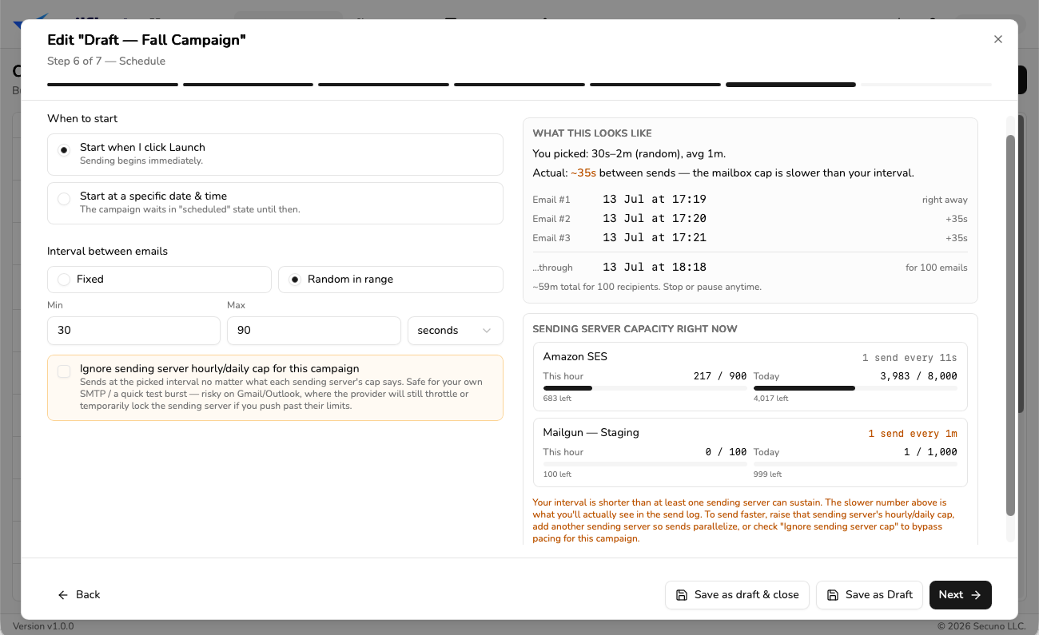
Task: Click the '683 left' label
Action: click(557, 398)
